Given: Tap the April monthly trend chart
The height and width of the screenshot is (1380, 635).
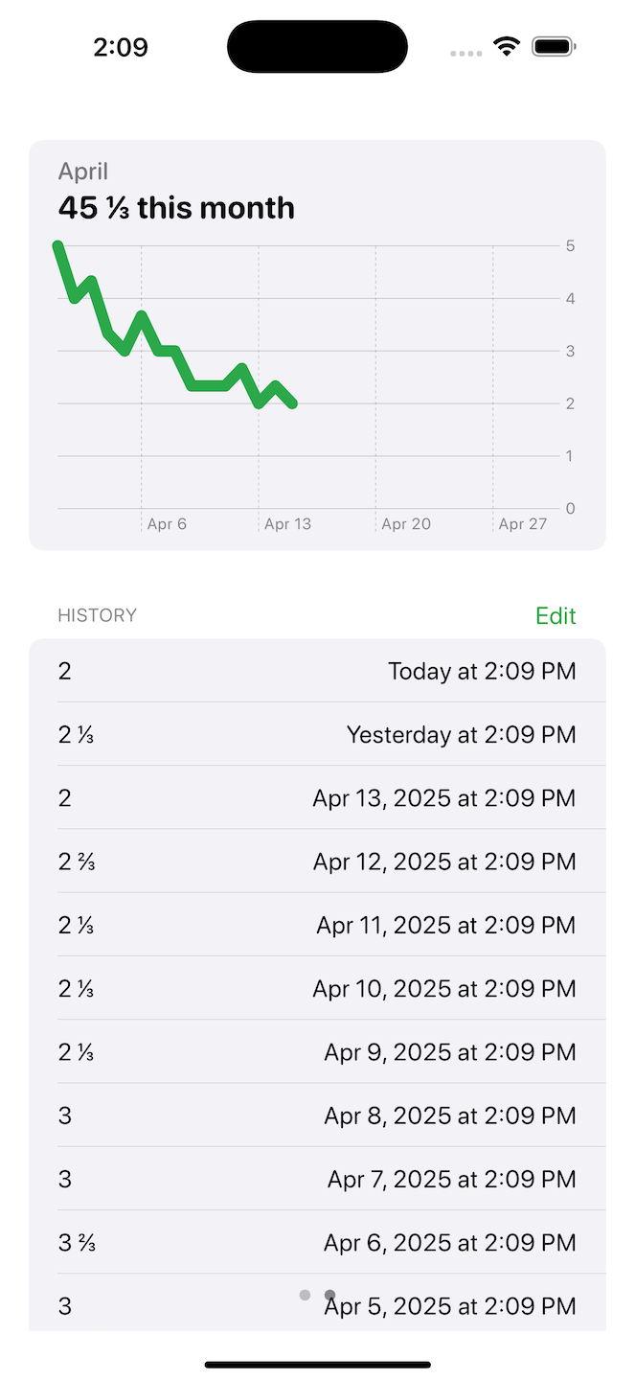Looking at the screenshot, I should pyautogui.click(x=317, y=374).
